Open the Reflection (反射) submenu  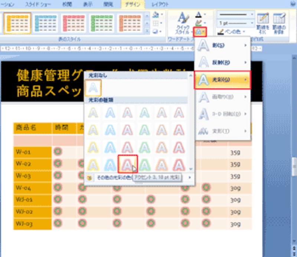(222, 62)
